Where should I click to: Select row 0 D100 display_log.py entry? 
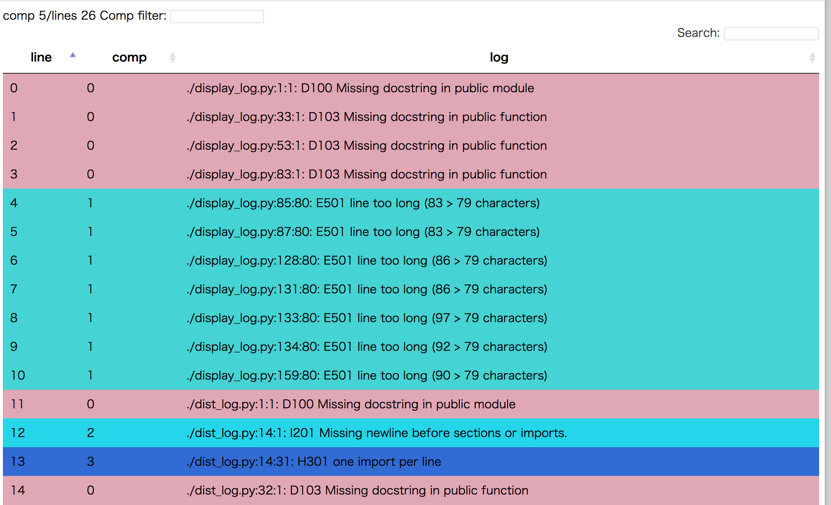click(360, 88)
